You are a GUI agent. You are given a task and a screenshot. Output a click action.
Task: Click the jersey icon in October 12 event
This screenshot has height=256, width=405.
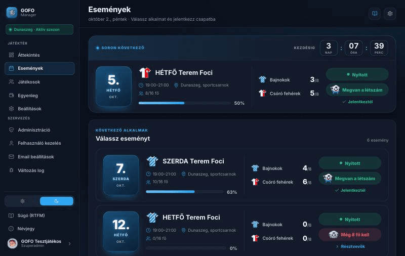152,218
